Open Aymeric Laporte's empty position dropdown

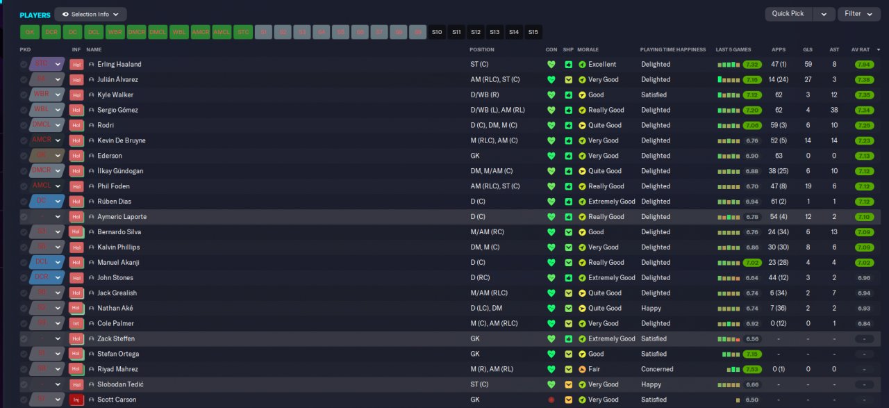[58, 217]
